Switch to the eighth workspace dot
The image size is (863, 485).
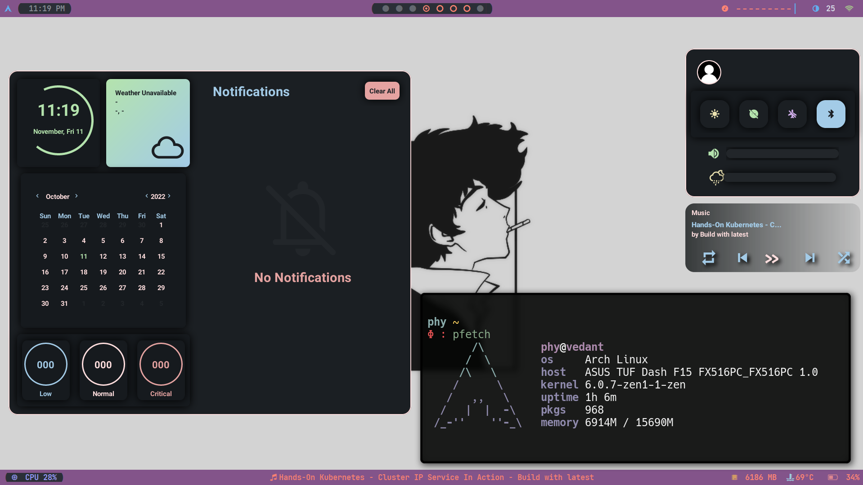point(480,9)
